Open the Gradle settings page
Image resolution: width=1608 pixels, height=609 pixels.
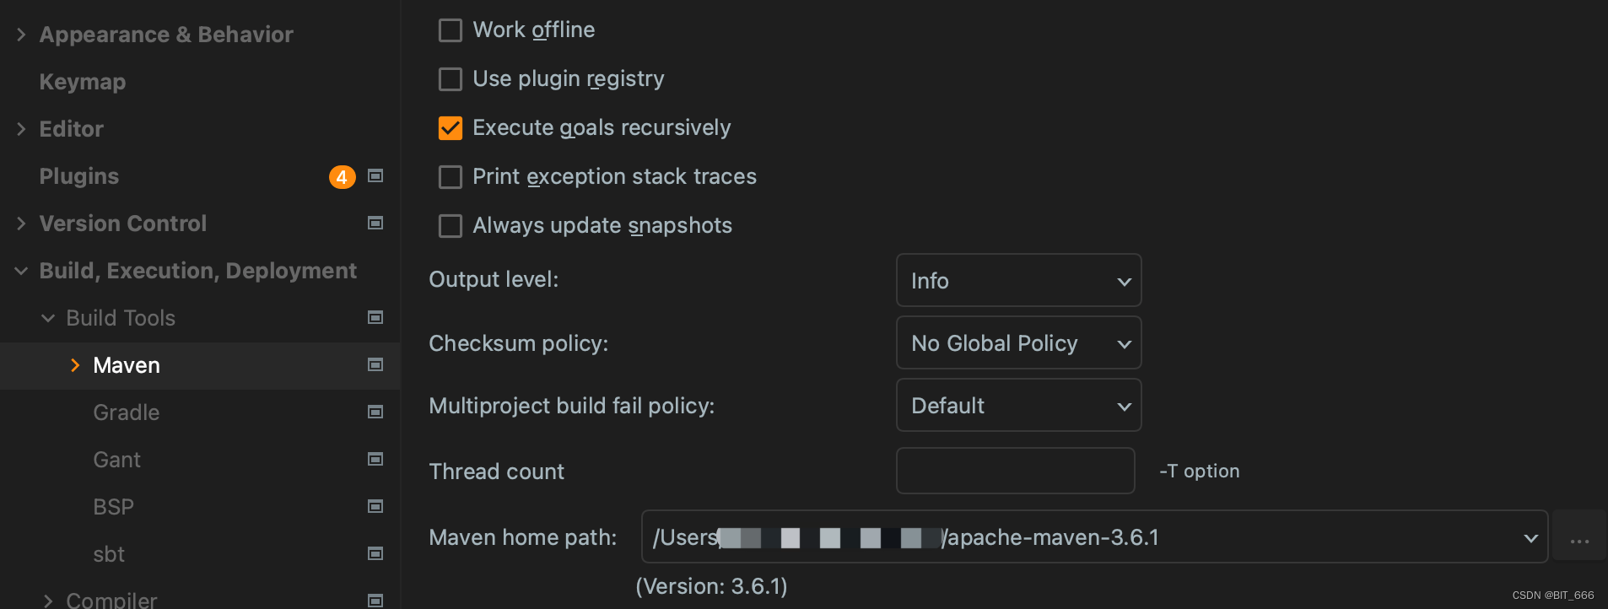(127, 412)
